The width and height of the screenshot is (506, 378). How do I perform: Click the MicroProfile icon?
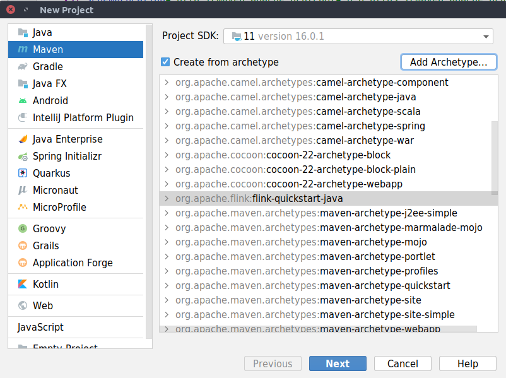23,207
